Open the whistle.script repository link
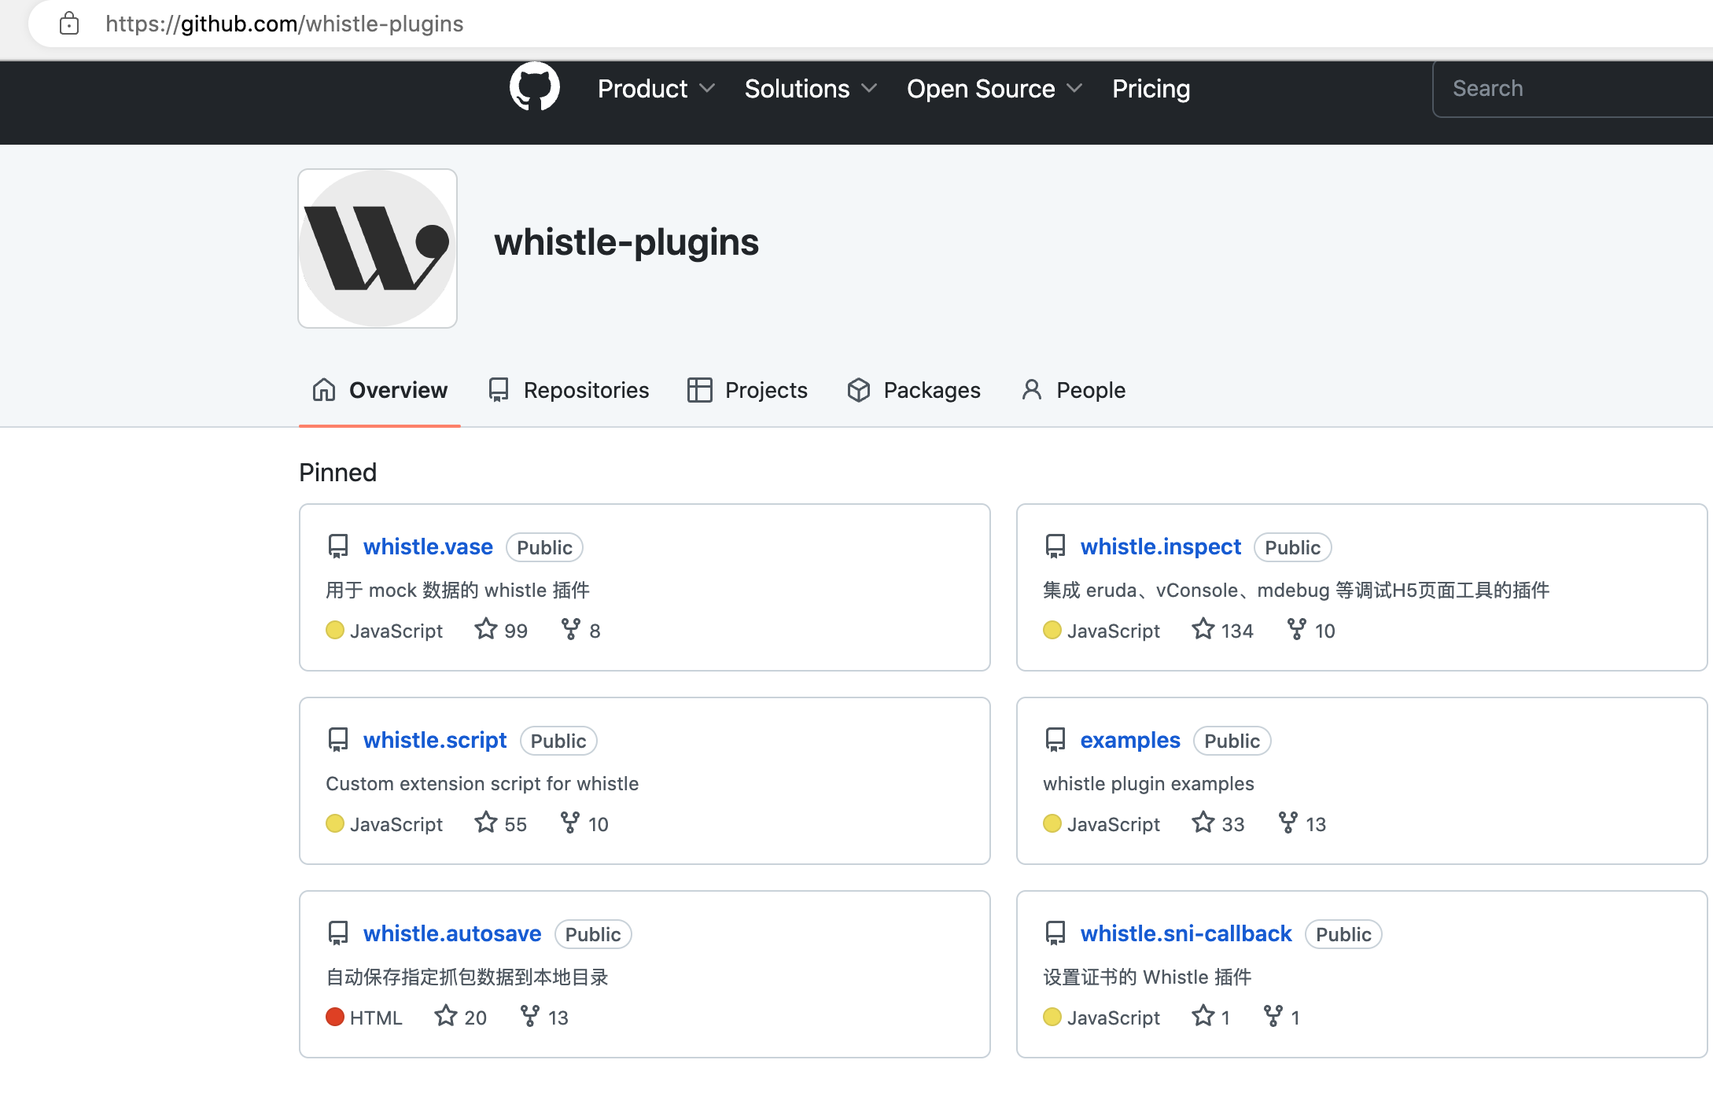1713x1093 pixels. click(435, 740)
